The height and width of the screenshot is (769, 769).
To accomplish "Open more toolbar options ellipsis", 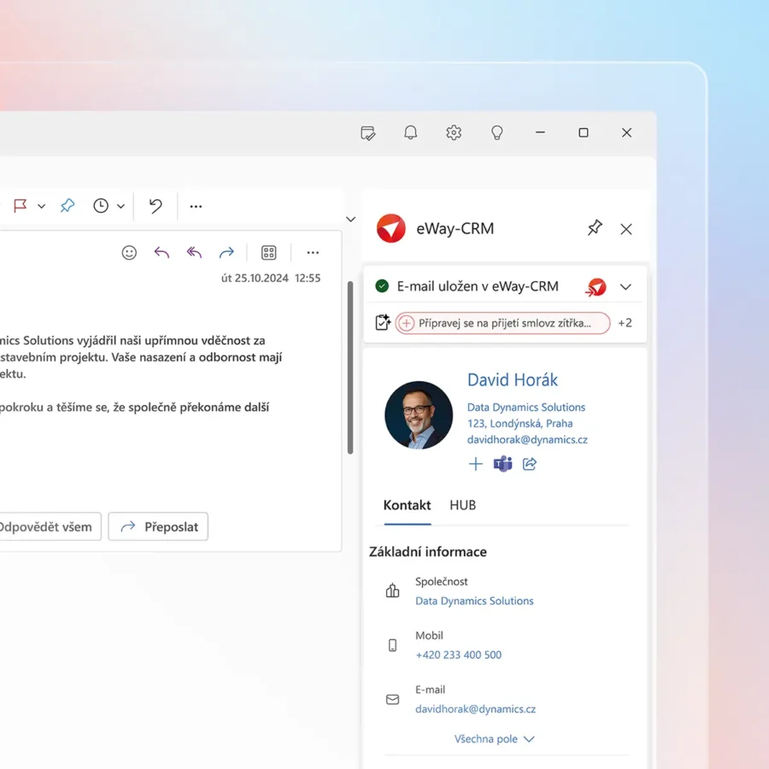I will click(196, 207).
